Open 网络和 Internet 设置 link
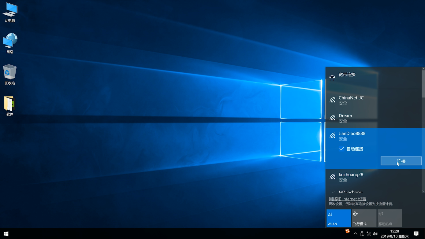This screenshot has height=239, width=425. click(x=347, y=199)
